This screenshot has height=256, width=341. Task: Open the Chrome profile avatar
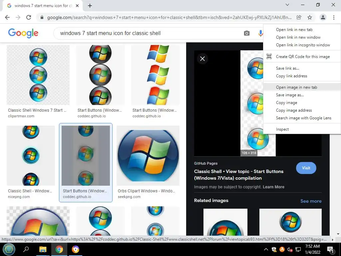pos(323,17)
